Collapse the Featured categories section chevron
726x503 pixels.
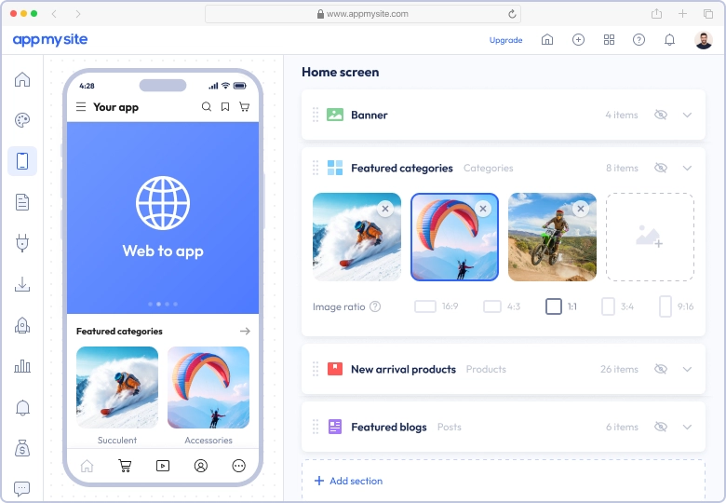click(x=687, y=168)
